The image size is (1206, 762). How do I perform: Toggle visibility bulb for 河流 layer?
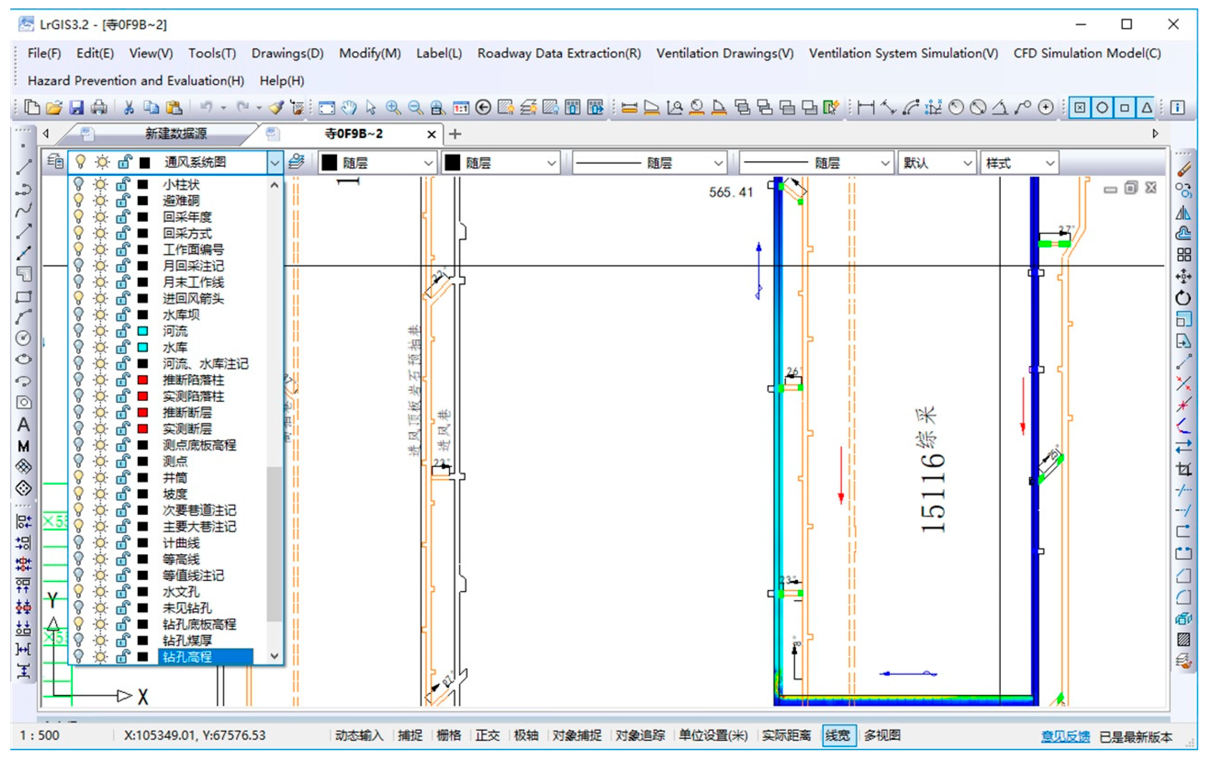click(79, 331)
